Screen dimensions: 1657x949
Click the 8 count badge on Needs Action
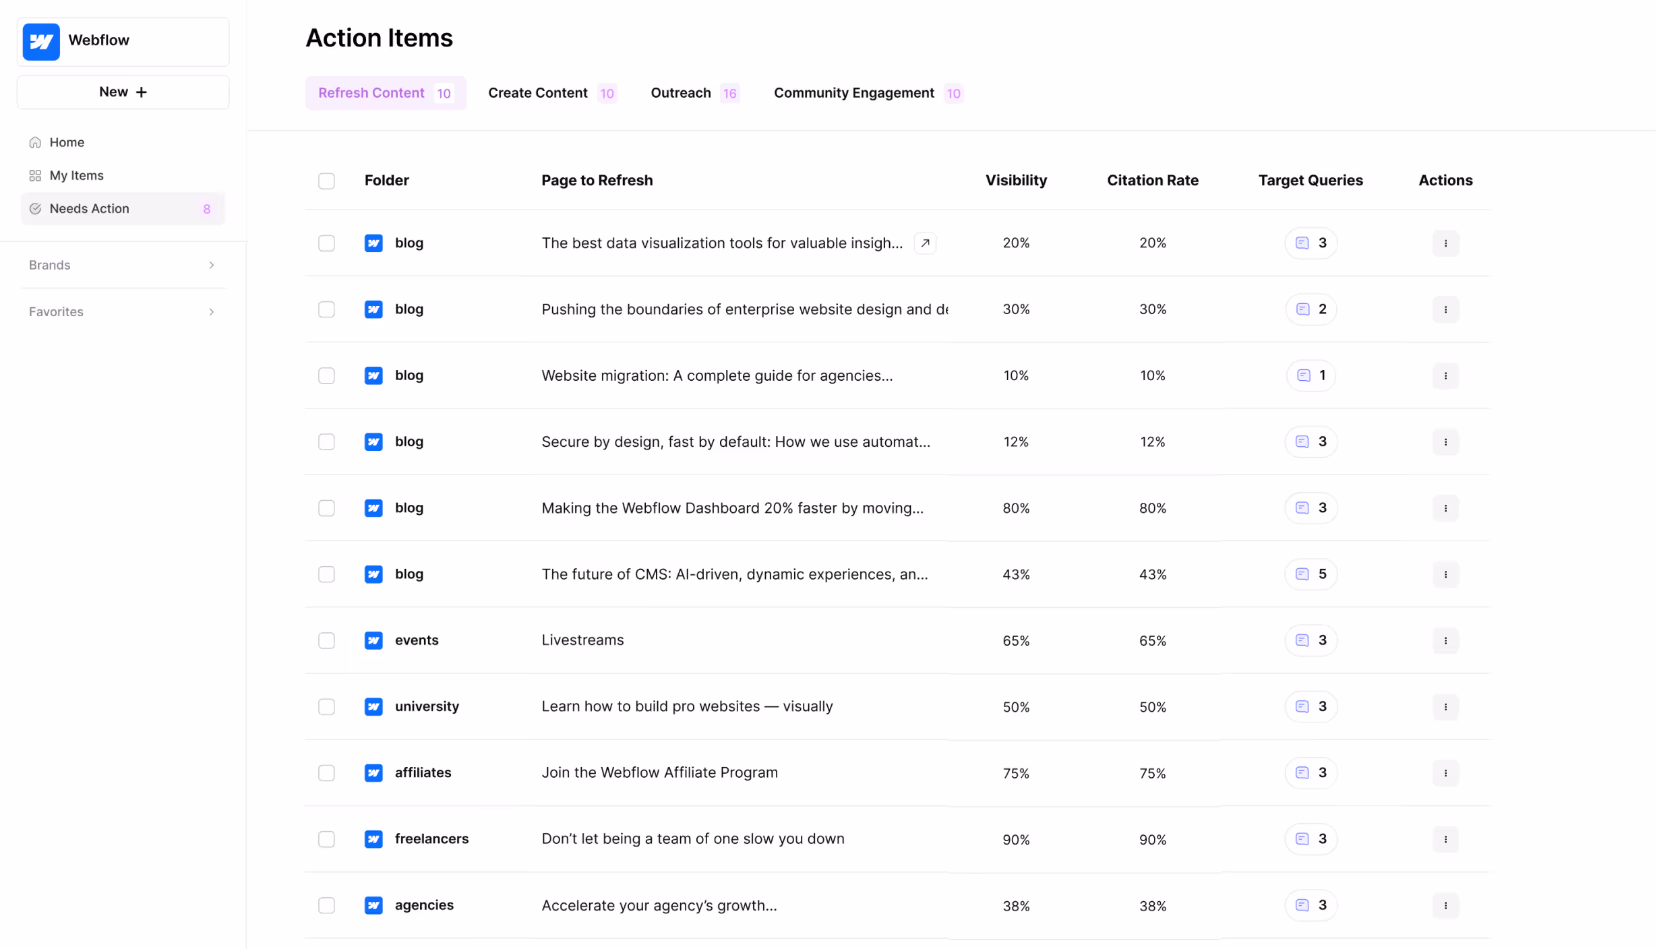[206, 209]
